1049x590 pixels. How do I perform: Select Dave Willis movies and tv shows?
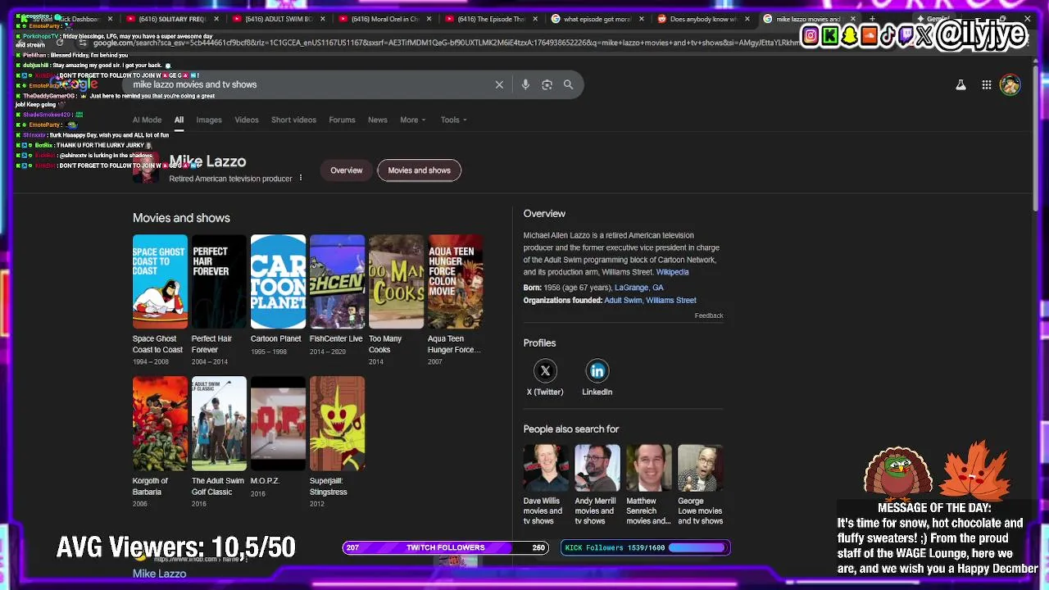coord(545,485)
